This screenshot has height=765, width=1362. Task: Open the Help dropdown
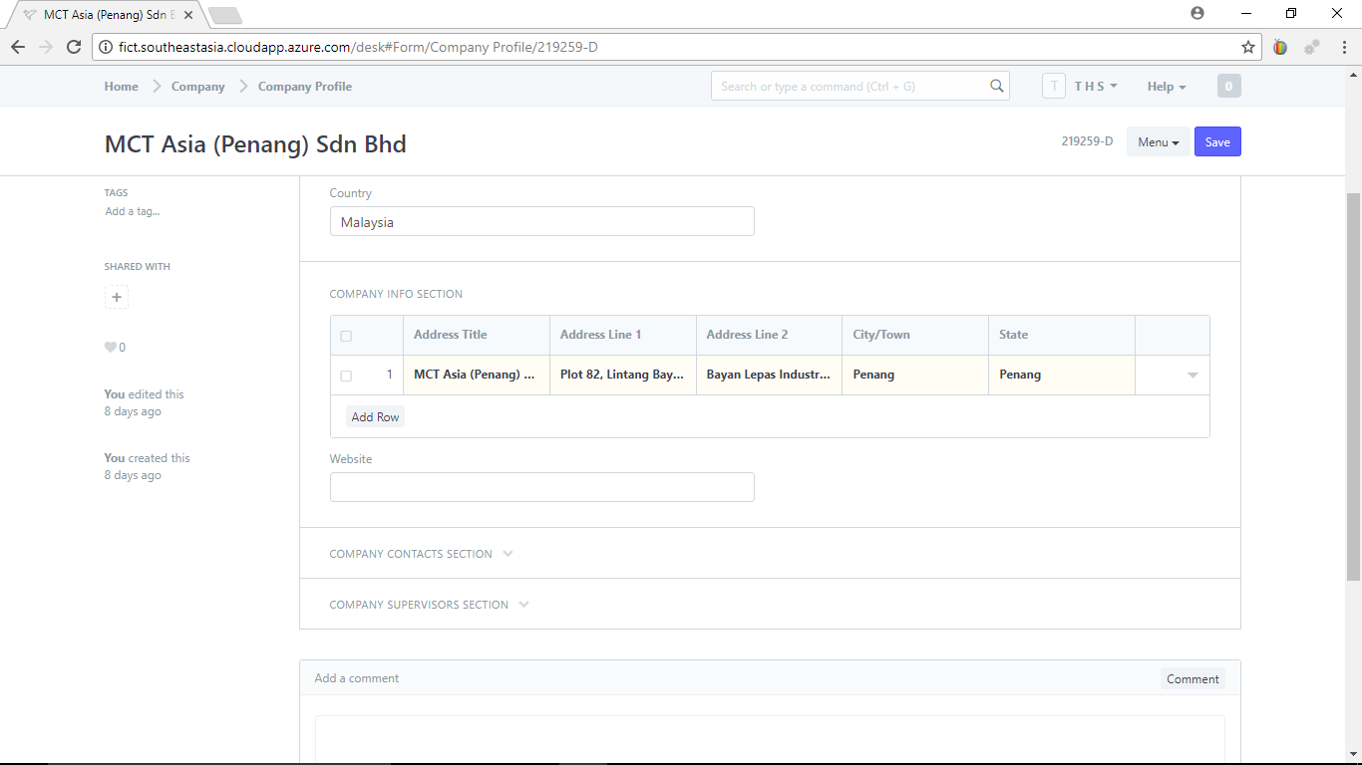(1167, 87)
